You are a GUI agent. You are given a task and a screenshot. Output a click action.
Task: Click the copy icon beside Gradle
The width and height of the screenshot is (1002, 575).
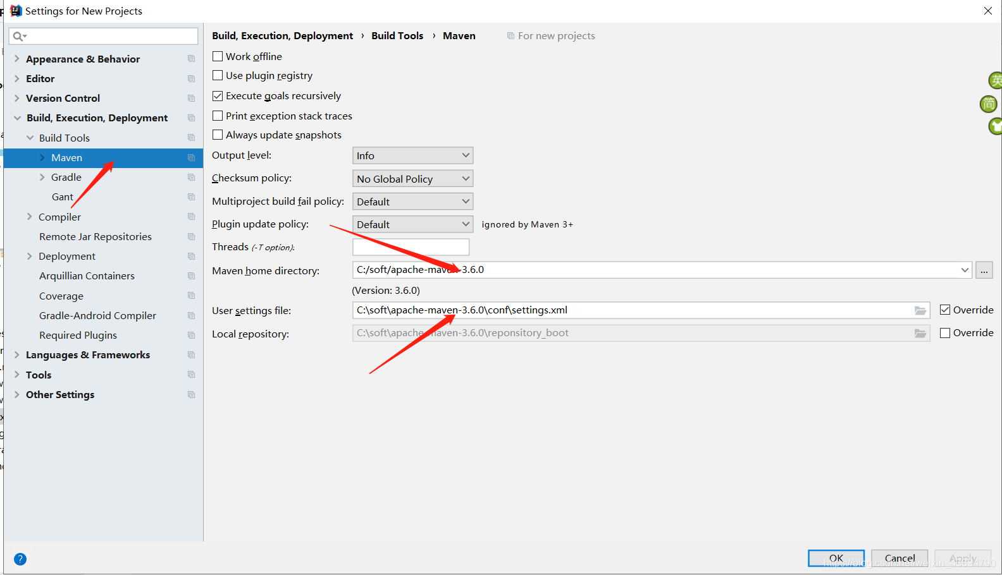[191, 177]
